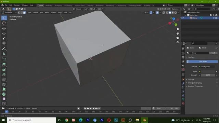Select the Transform tool
219x123 pixels.
pos(4,43)
